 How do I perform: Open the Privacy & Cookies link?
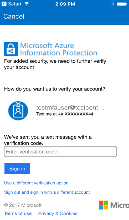coord(58,213)
